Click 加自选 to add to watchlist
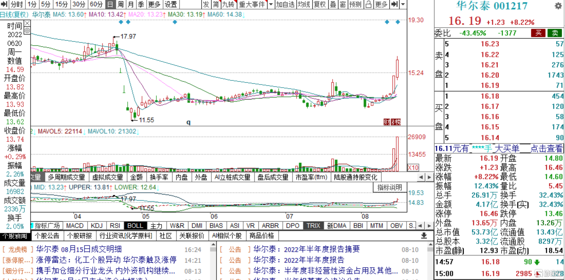Screen dimensions: 565x280 (285, 4)
